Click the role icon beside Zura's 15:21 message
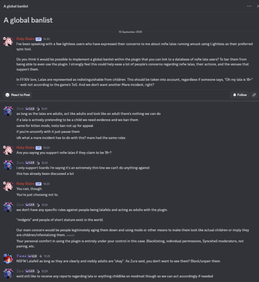The width and height of the screenshot is (259, 282). click(x=38, y=108)
